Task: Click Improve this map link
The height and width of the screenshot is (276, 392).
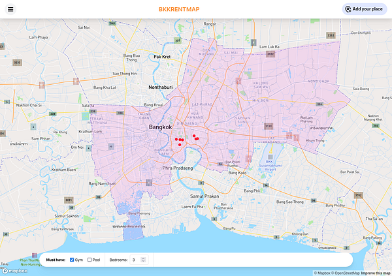Action: (x=376, y=273)
